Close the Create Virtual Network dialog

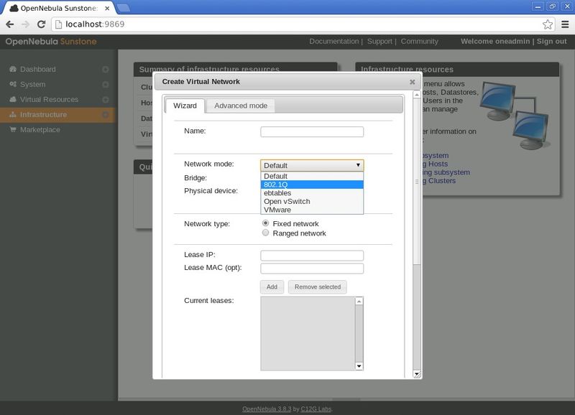coord(412,82)
